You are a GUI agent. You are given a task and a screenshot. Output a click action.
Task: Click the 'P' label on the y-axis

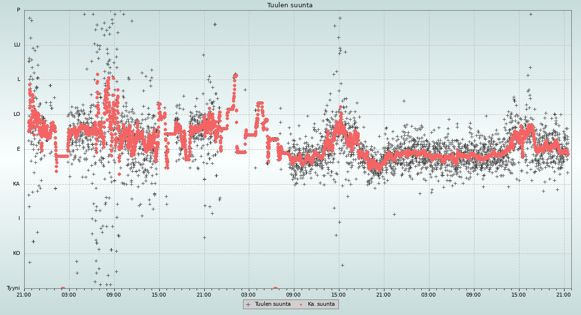pyautogui.click(x=18, y=10)
